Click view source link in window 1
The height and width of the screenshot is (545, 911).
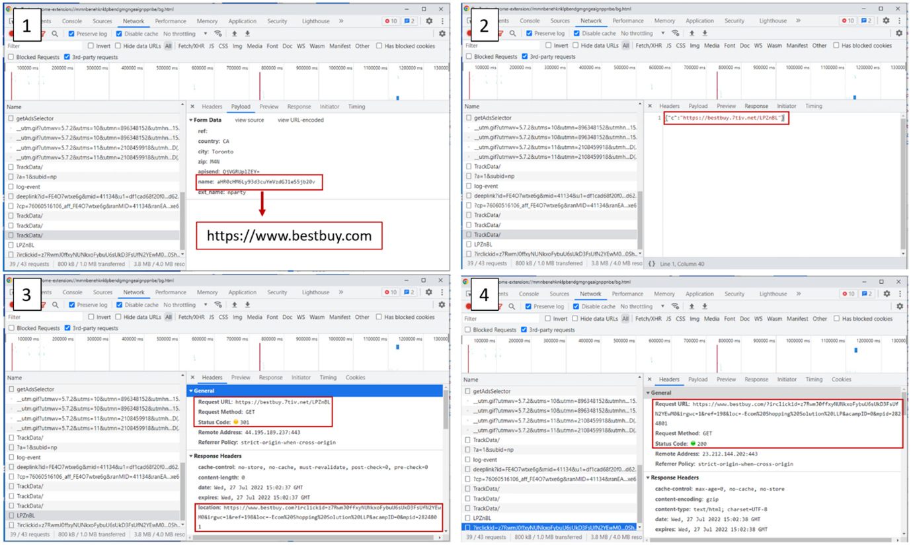pos(249,120)
